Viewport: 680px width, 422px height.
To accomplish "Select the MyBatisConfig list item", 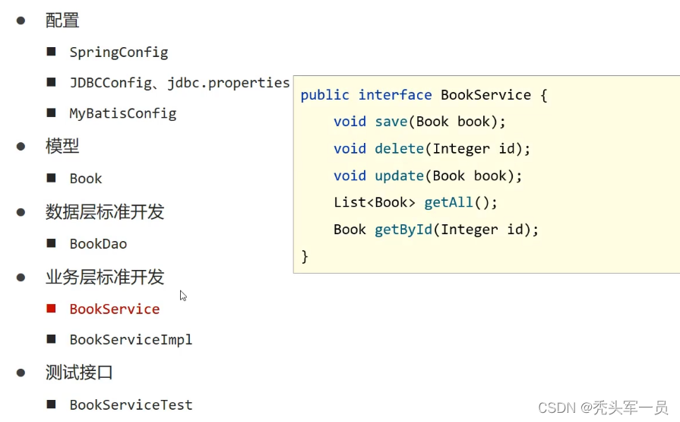I will coord(123,113).
